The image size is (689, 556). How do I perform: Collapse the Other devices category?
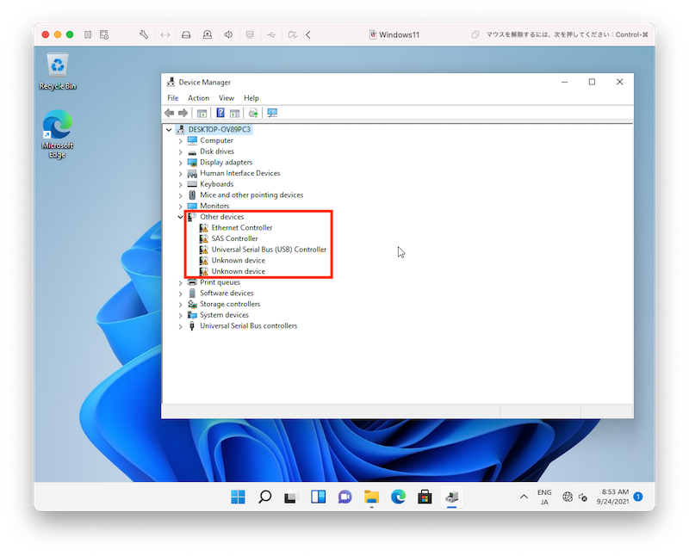pos(180,217)
